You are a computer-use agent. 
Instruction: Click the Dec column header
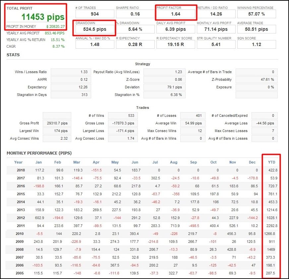click(x=253, y=162)
